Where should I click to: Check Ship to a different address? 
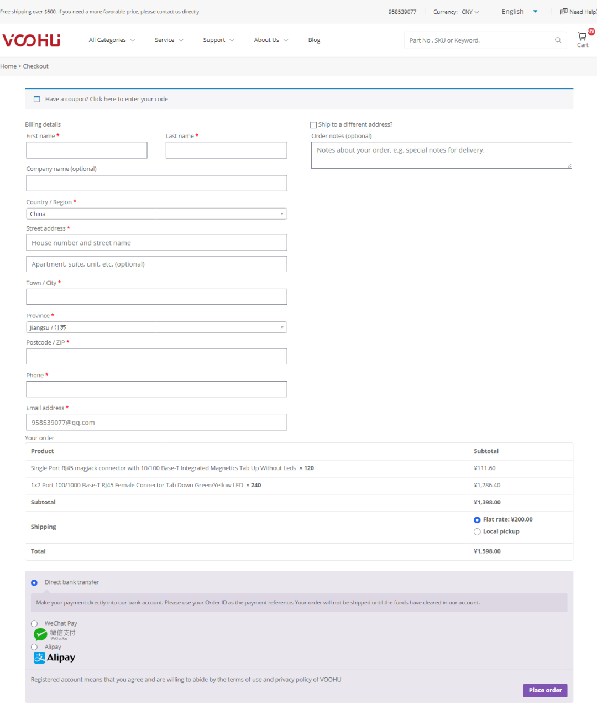313,125
